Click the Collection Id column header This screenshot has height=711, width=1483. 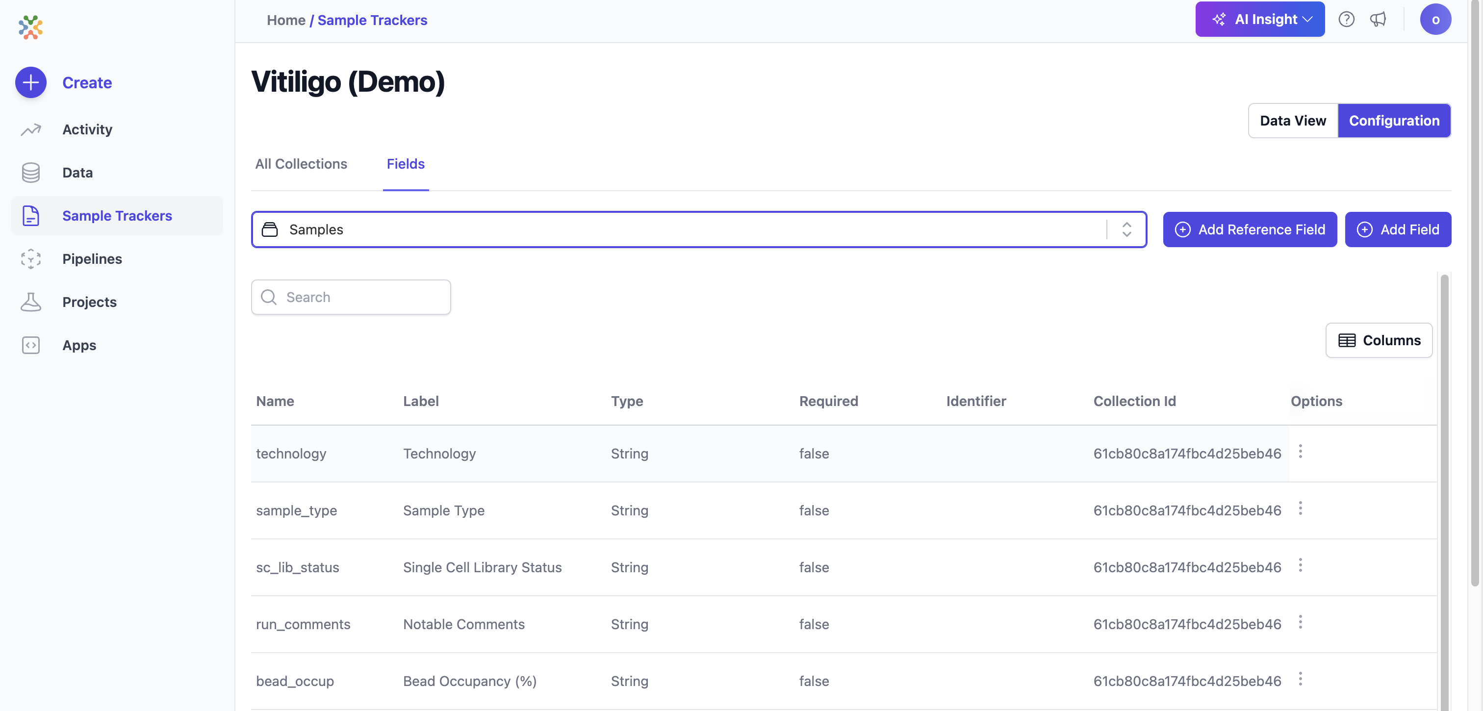click(1134, 401)
